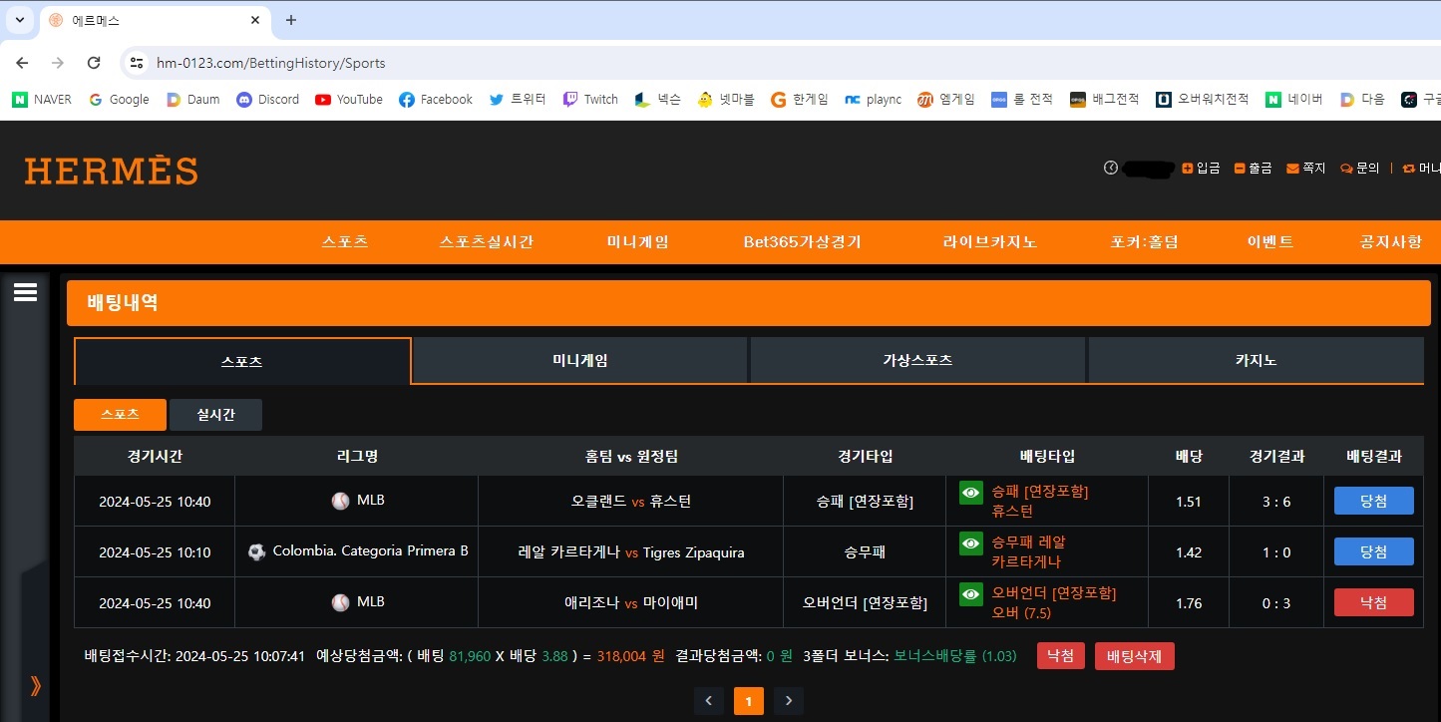Click the 배팅삭제 delete bet button
Screen dimensions: 1441x722
[1135, 656]
